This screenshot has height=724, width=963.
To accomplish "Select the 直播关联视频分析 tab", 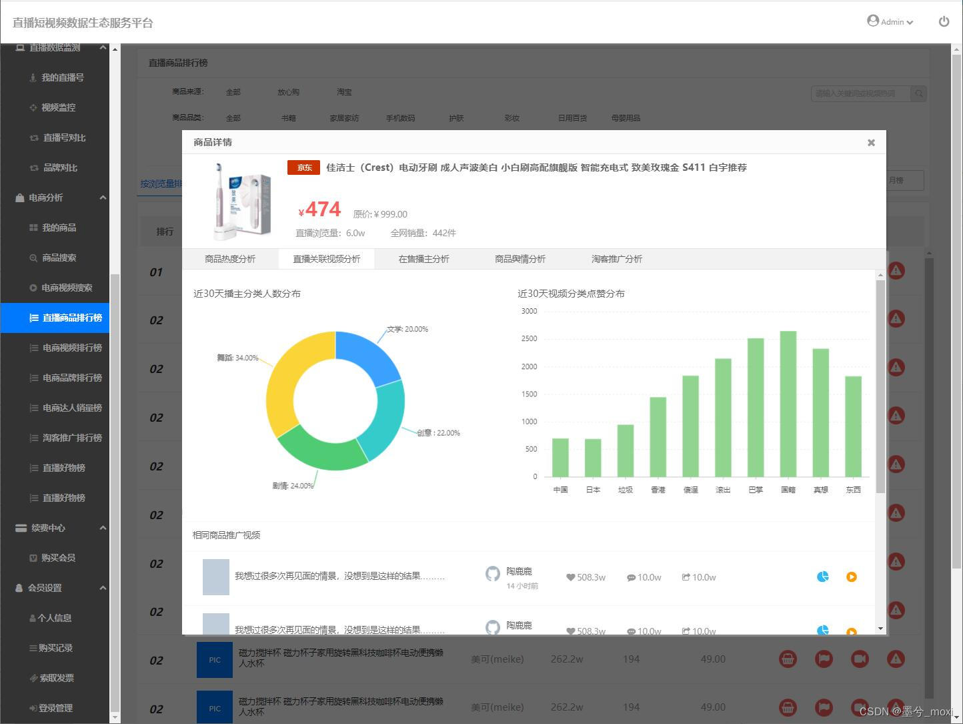I will pos(327,259).
